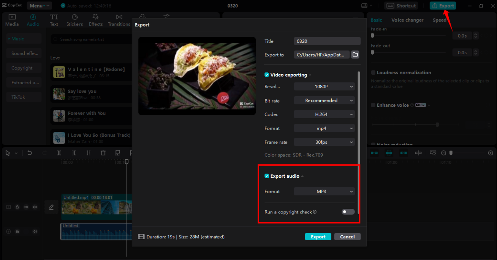Screen dimensions: 497x260
Task: Lock the Untitled.mp4 video track
Action: (17, 207)
